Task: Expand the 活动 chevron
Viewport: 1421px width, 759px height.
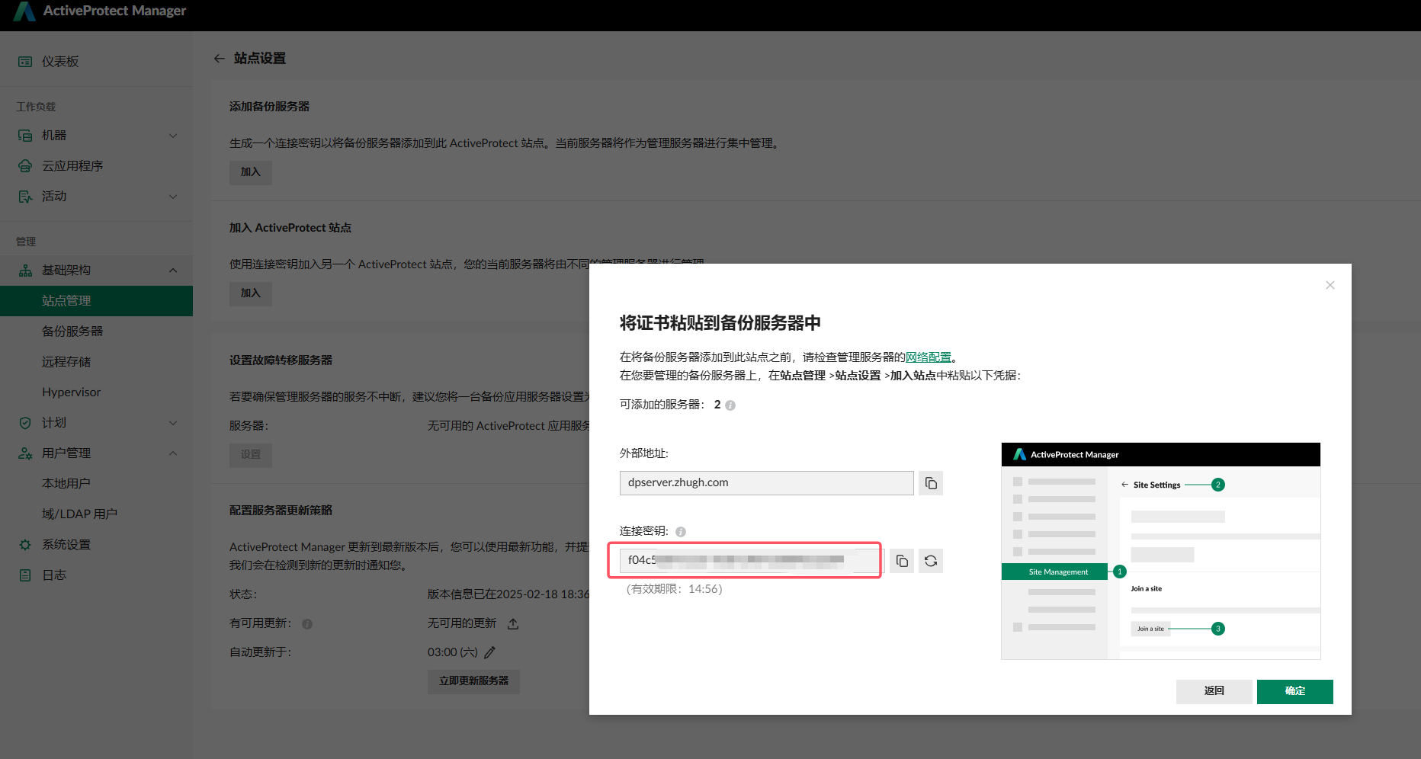Action: (x=173, y=197)
